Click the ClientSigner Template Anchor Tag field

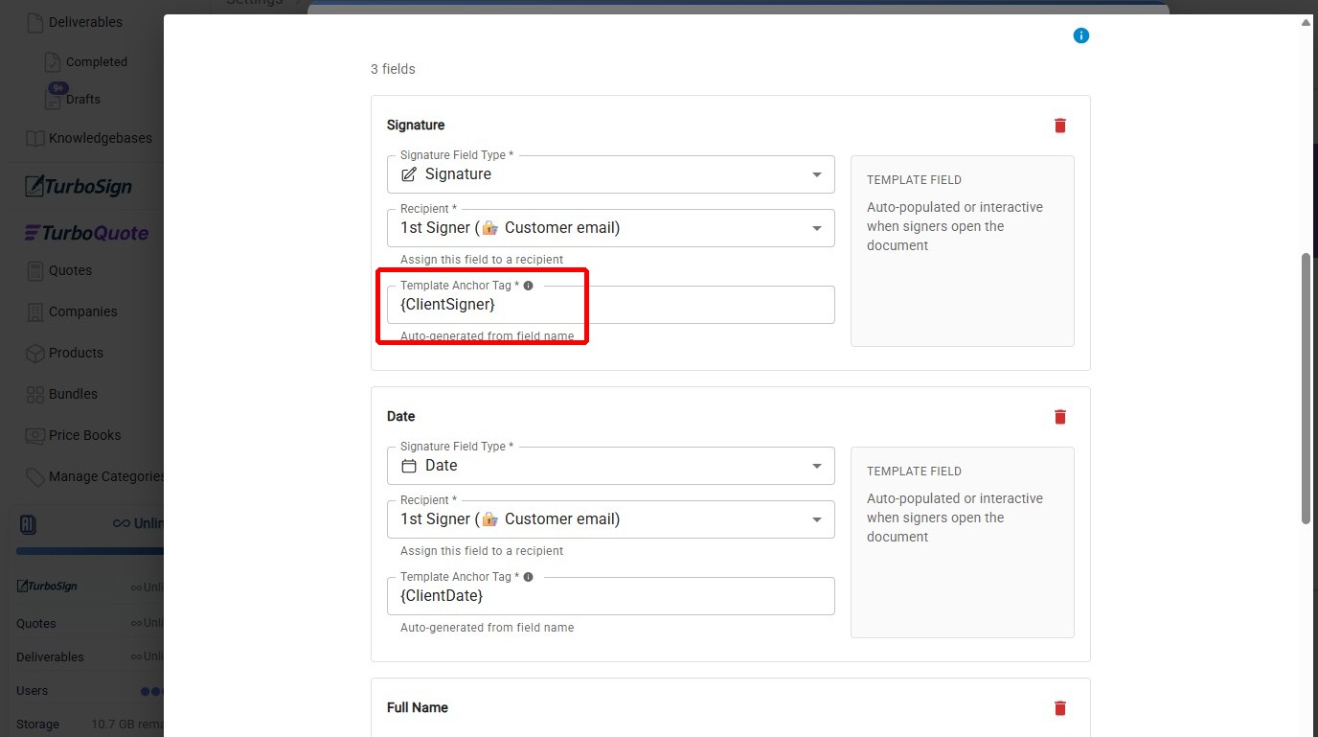click(x=610, y=305)
